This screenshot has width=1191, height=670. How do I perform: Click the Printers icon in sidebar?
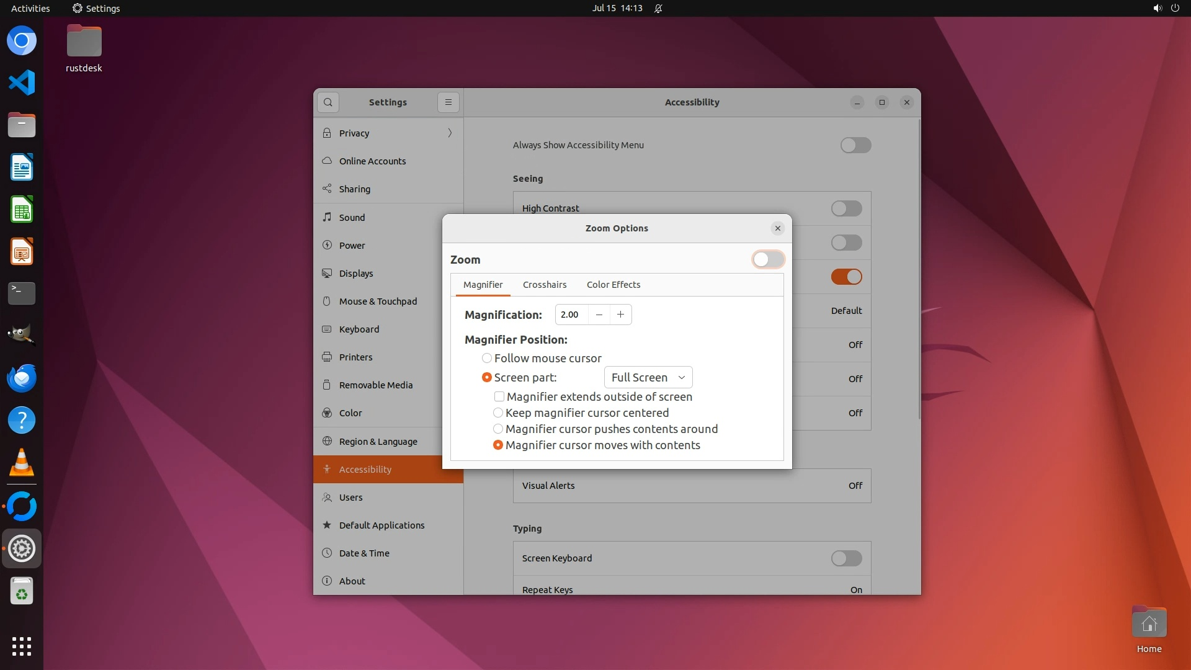pos(327,357)
